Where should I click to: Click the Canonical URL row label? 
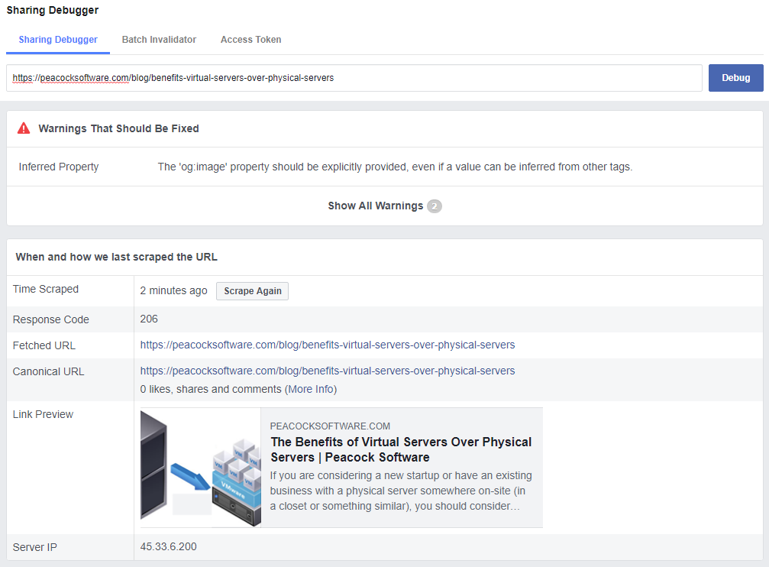coord(49,371)
